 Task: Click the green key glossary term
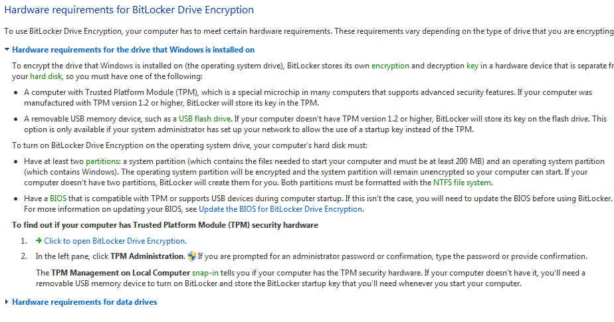point(472,66)
